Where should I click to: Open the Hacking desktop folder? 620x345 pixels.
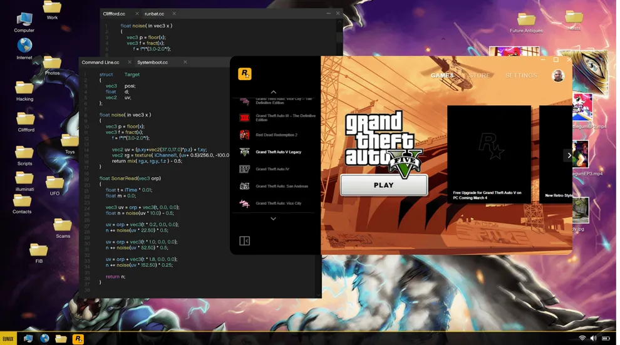click(24, 91)
